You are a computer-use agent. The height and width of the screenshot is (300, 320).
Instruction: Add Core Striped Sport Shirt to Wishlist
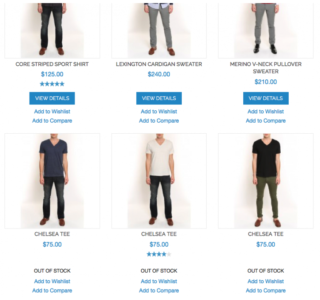point(52,112)
